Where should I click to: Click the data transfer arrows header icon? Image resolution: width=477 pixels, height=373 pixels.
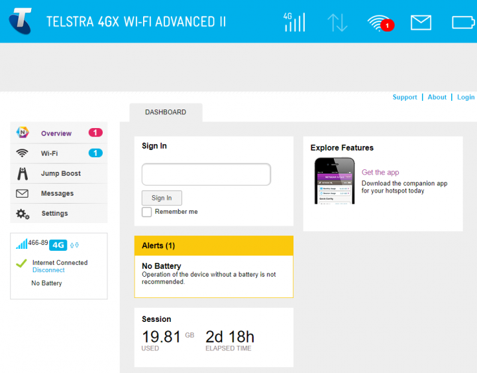pos(337,23)
